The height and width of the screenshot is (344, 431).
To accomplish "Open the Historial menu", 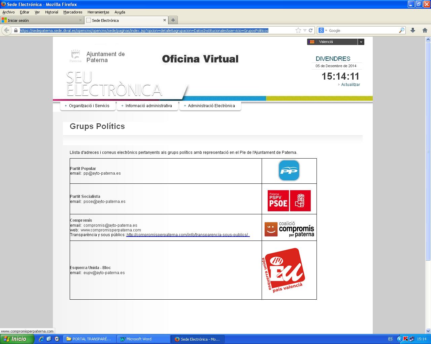I will pyautogui.click(x=52, y=12).
